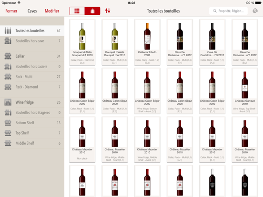263x197 pixels.
Task: Open Middle Shelf icon
Action: click(x=8, y=143)
